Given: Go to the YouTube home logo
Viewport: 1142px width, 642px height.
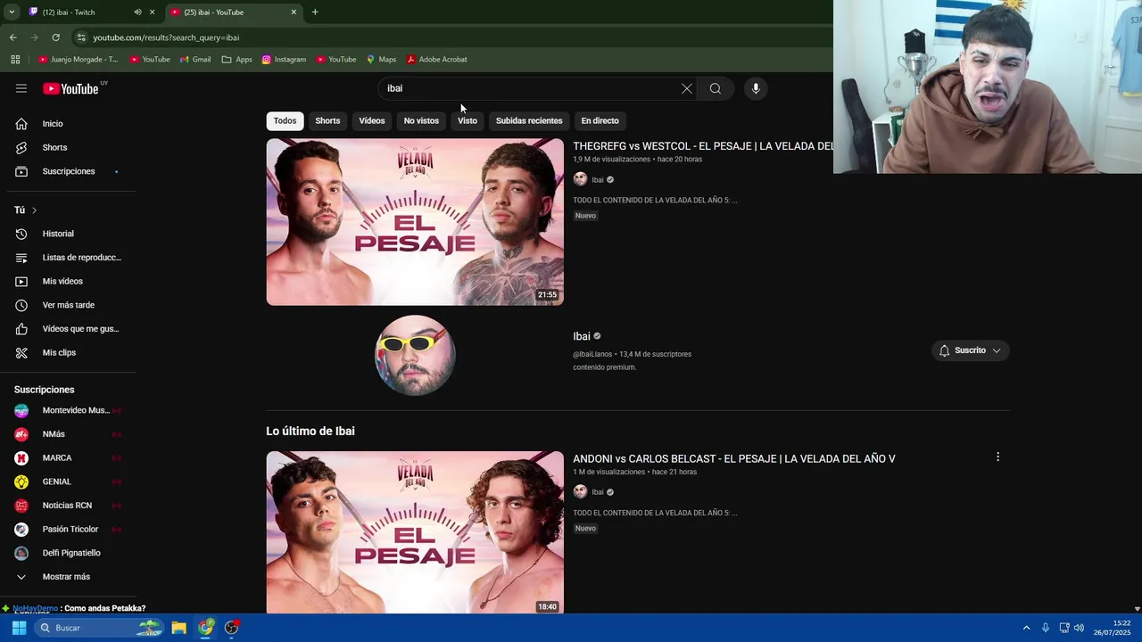Looking at the screenshot, I should pos(70,88).
